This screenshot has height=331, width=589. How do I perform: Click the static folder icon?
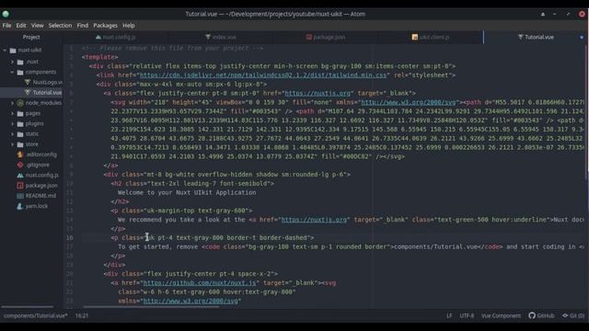(x=20, y=134)
